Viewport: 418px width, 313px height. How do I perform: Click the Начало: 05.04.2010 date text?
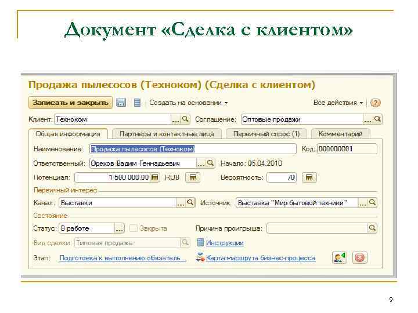[251, 163]
